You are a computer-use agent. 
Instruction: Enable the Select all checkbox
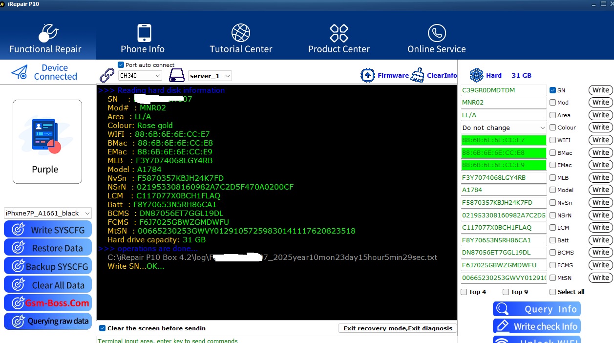point(552,292)
